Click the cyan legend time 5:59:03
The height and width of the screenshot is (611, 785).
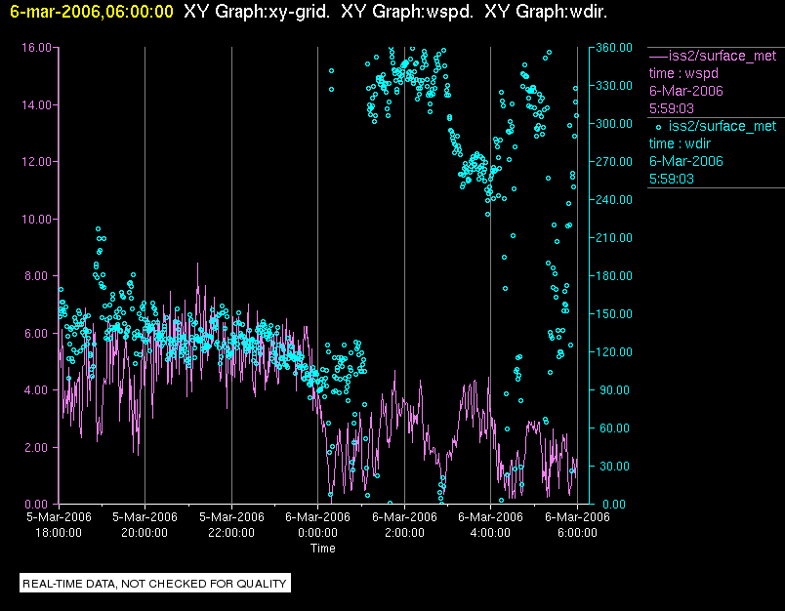pyautogui.click(x=672, y=180)
